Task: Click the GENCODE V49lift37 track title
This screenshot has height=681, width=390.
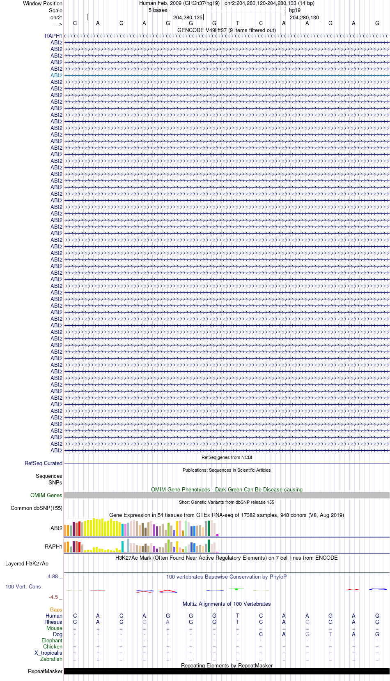Action: coord(227,30)
